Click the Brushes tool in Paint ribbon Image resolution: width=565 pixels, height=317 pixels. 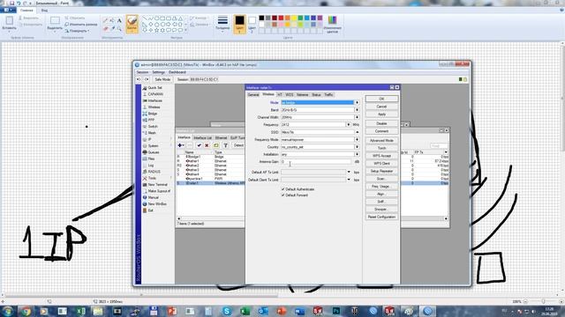132,24
